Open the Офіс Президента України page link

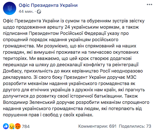pos(48,5)
